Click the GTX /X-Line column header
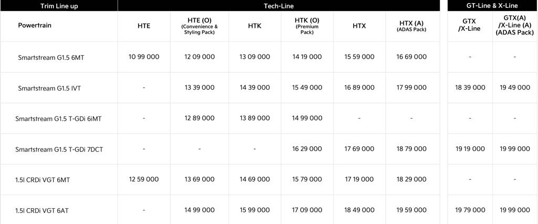538x224 pixels. (x=469, y=26)
